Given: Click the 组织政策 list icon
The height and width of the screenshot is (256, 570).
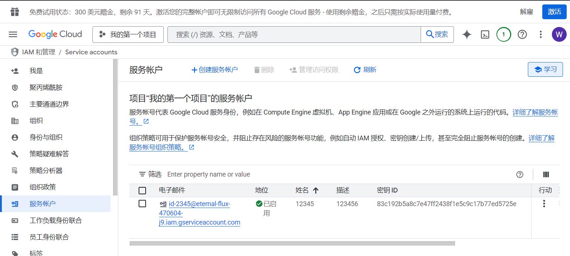Looking at the screenshot, I should tap(15, 187).
